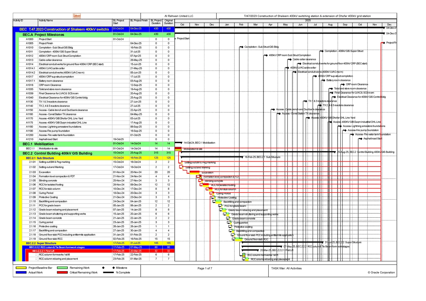Click the Completion - Sub Struct GIS Bldg milestone marker
Image resolution: width=426 pixels, height=301 pixels.
pyautogui.click(x=242, y=46)
